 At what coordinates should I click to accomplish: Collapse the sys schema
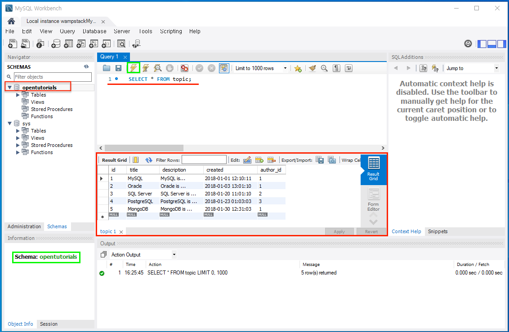click(x=10, y=124)
